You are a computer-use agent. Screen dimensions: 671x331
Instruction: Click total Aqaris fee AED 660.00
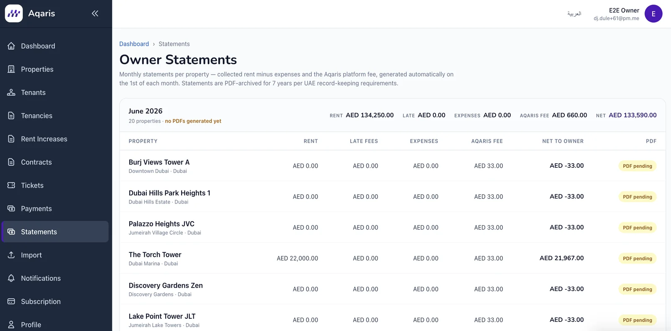(x=570, y=115)
